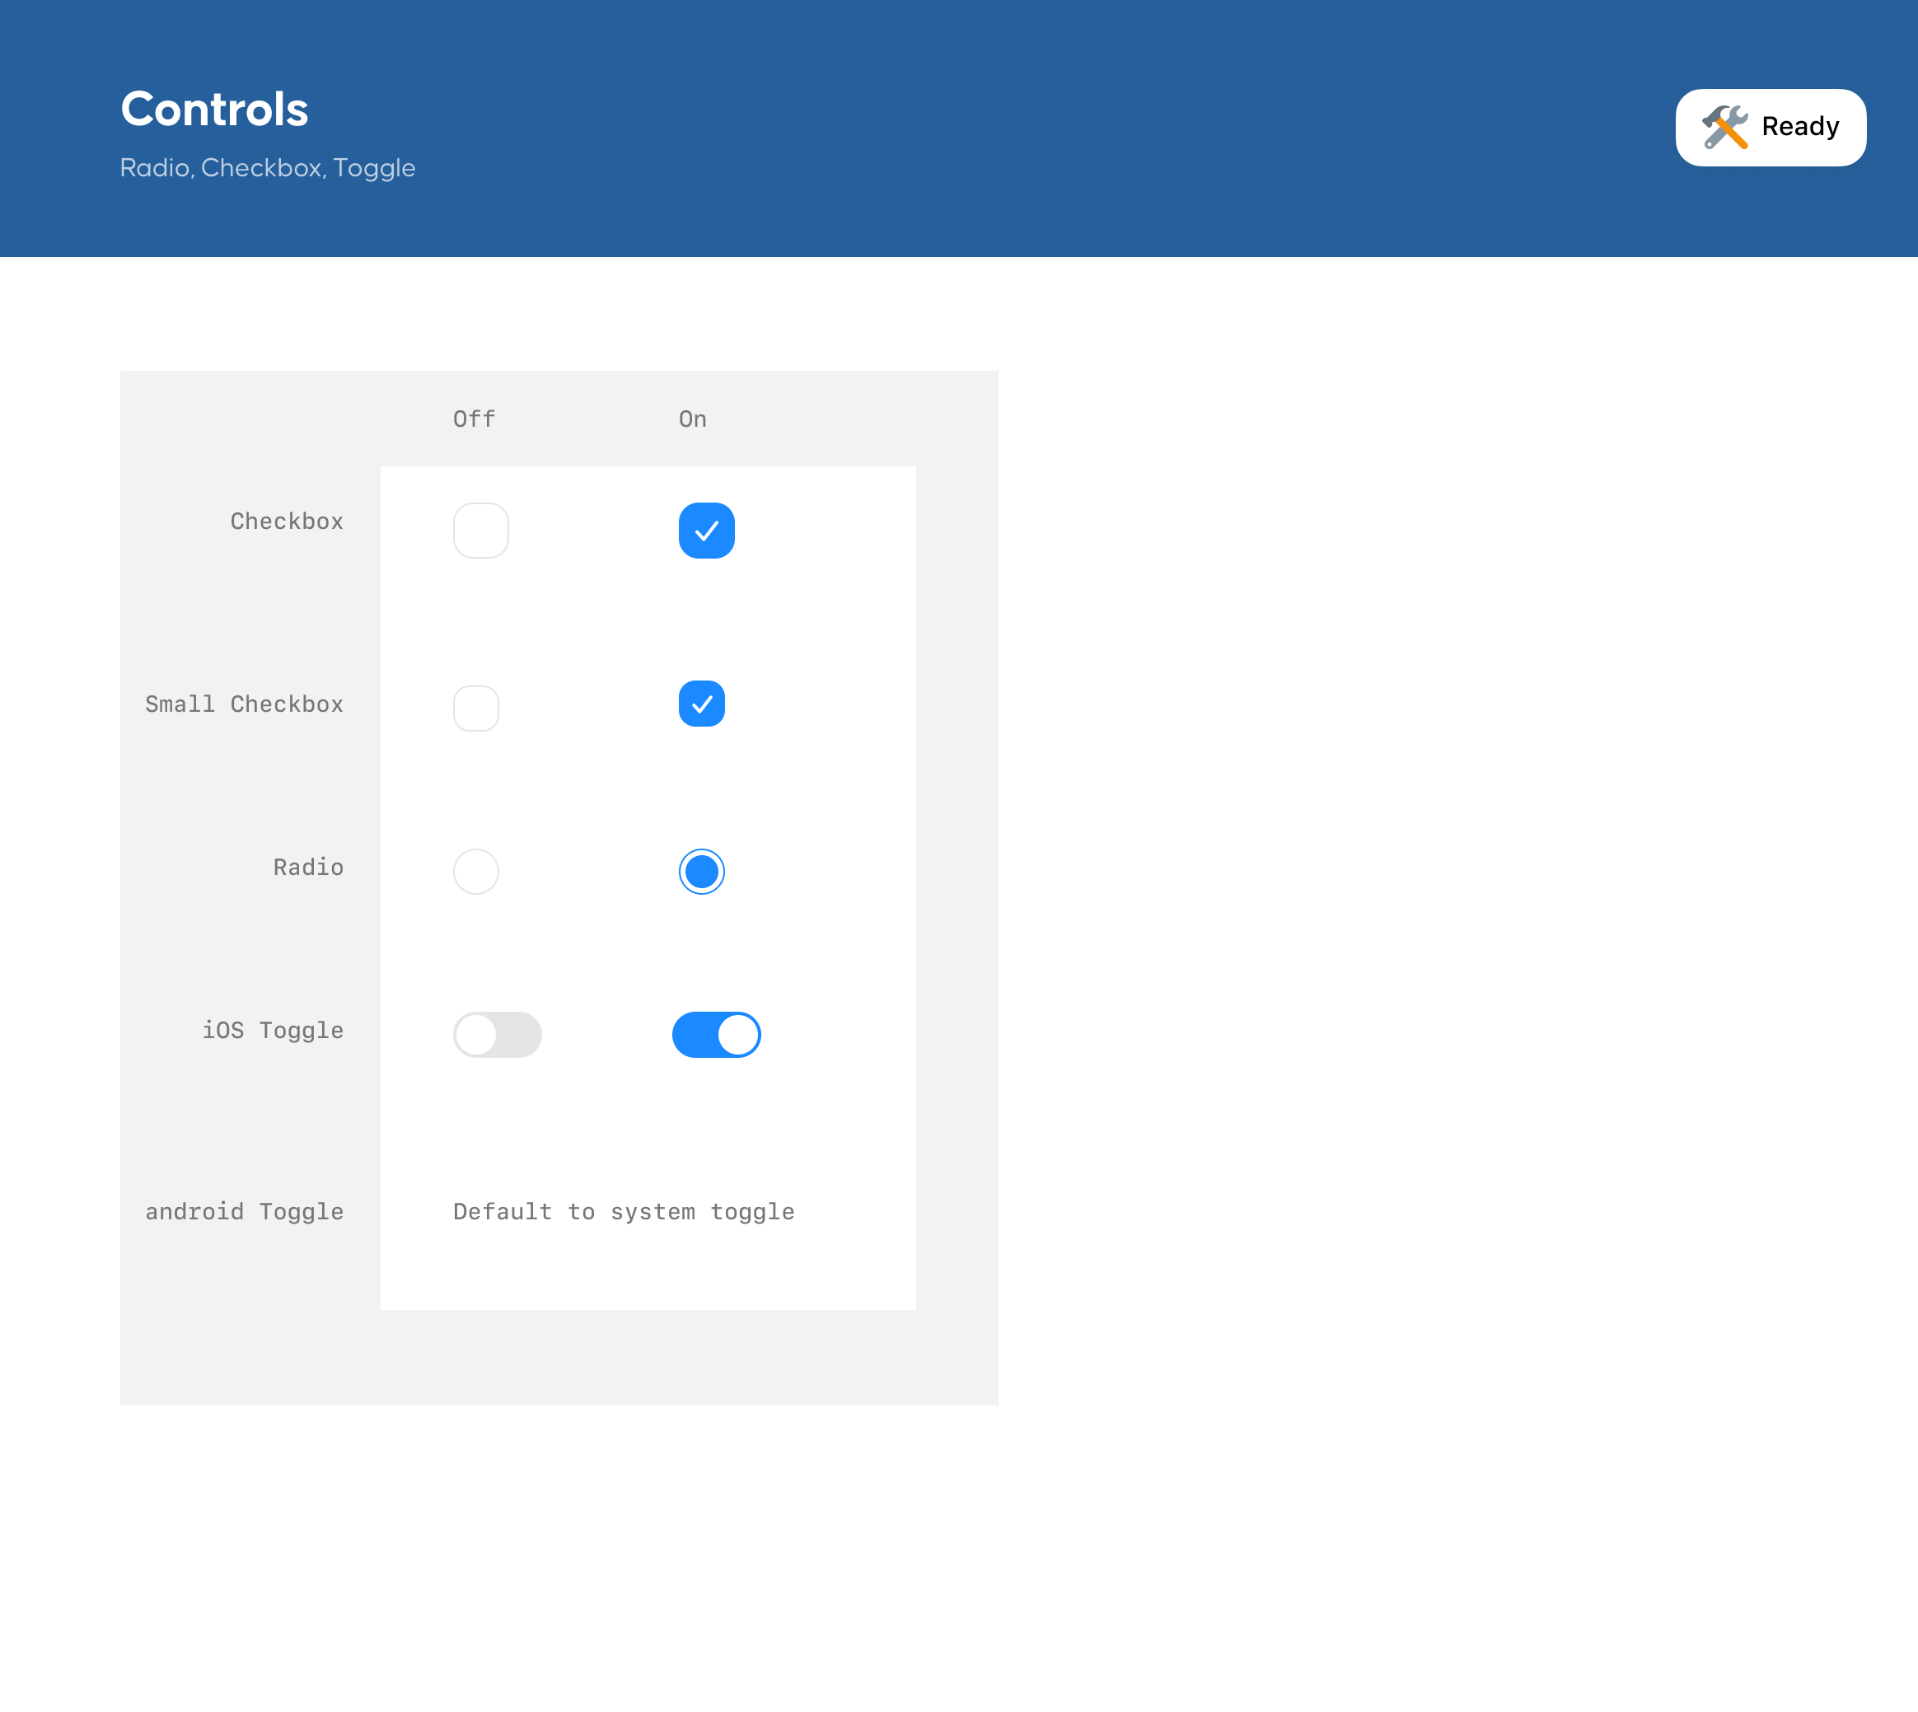
Task: Click the iOS Toggle row label
Action: pyautogui.click(x=274, y=1031)
